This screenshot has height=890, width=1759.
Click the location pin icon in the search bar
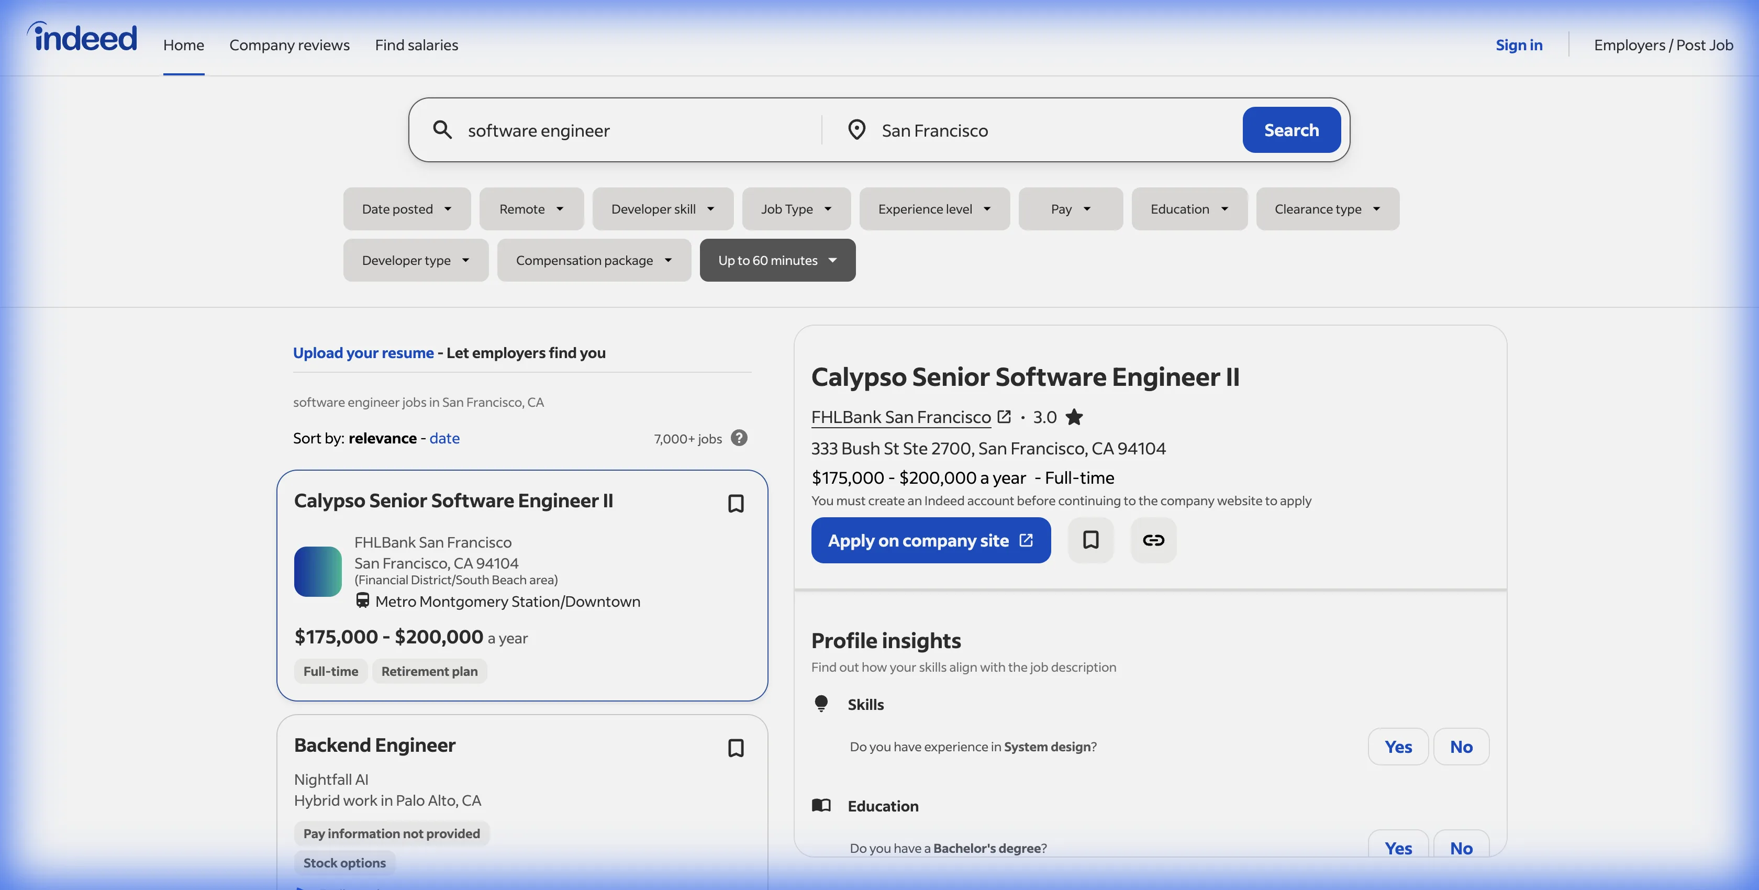[856, 129]
